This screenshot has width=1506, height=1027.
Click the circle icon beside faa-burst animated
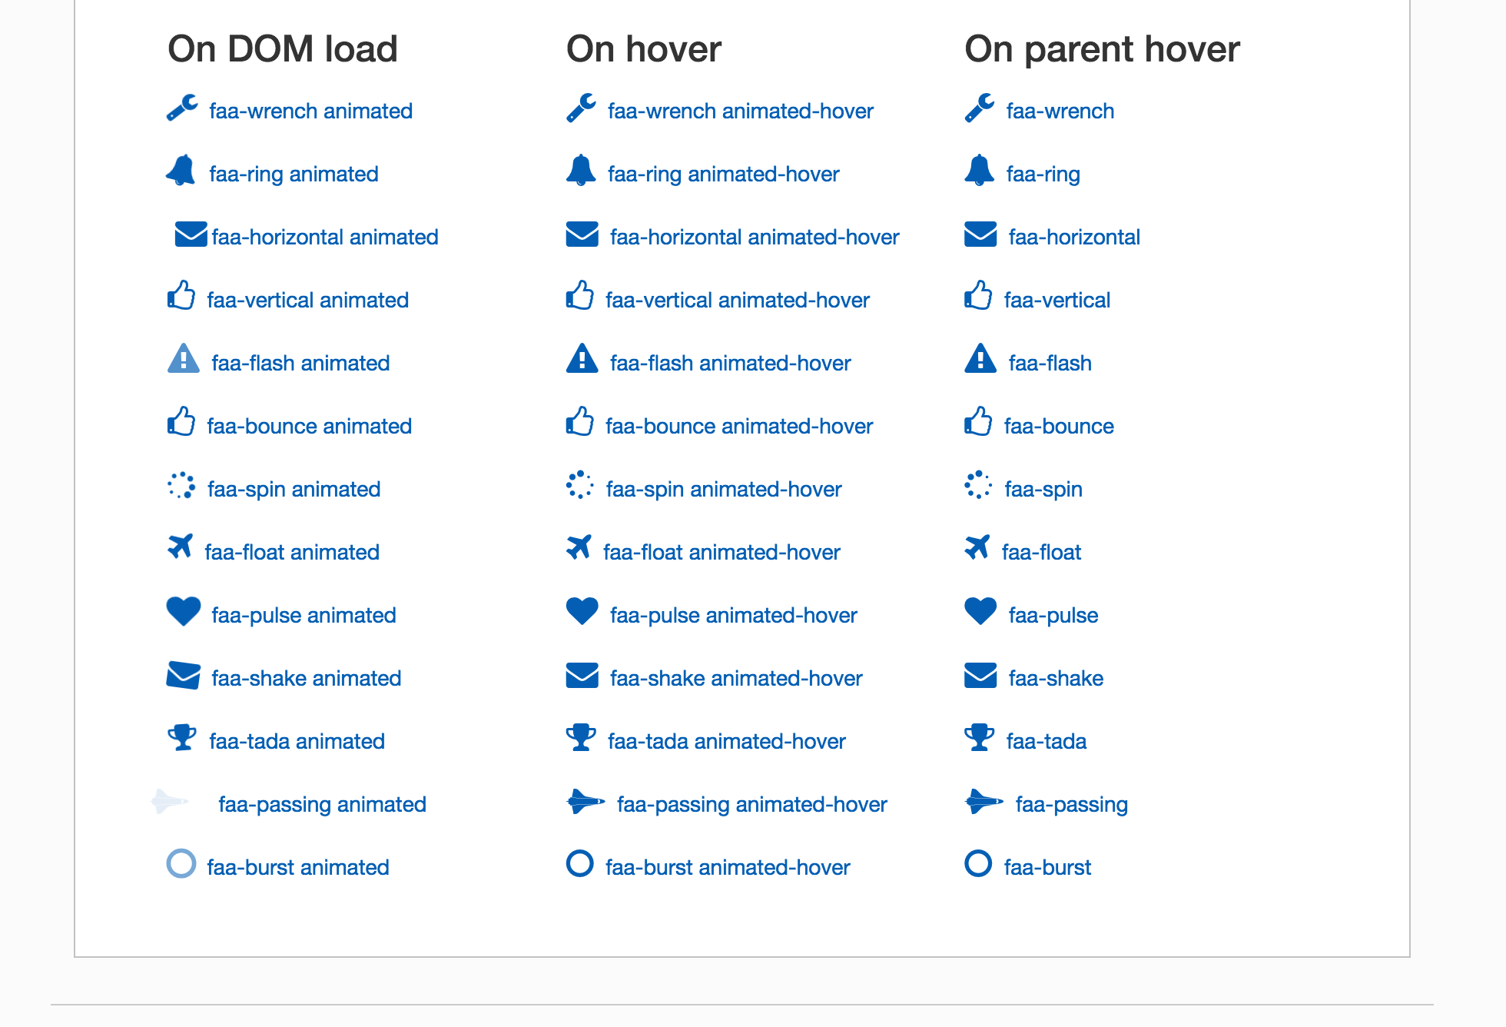181,863
